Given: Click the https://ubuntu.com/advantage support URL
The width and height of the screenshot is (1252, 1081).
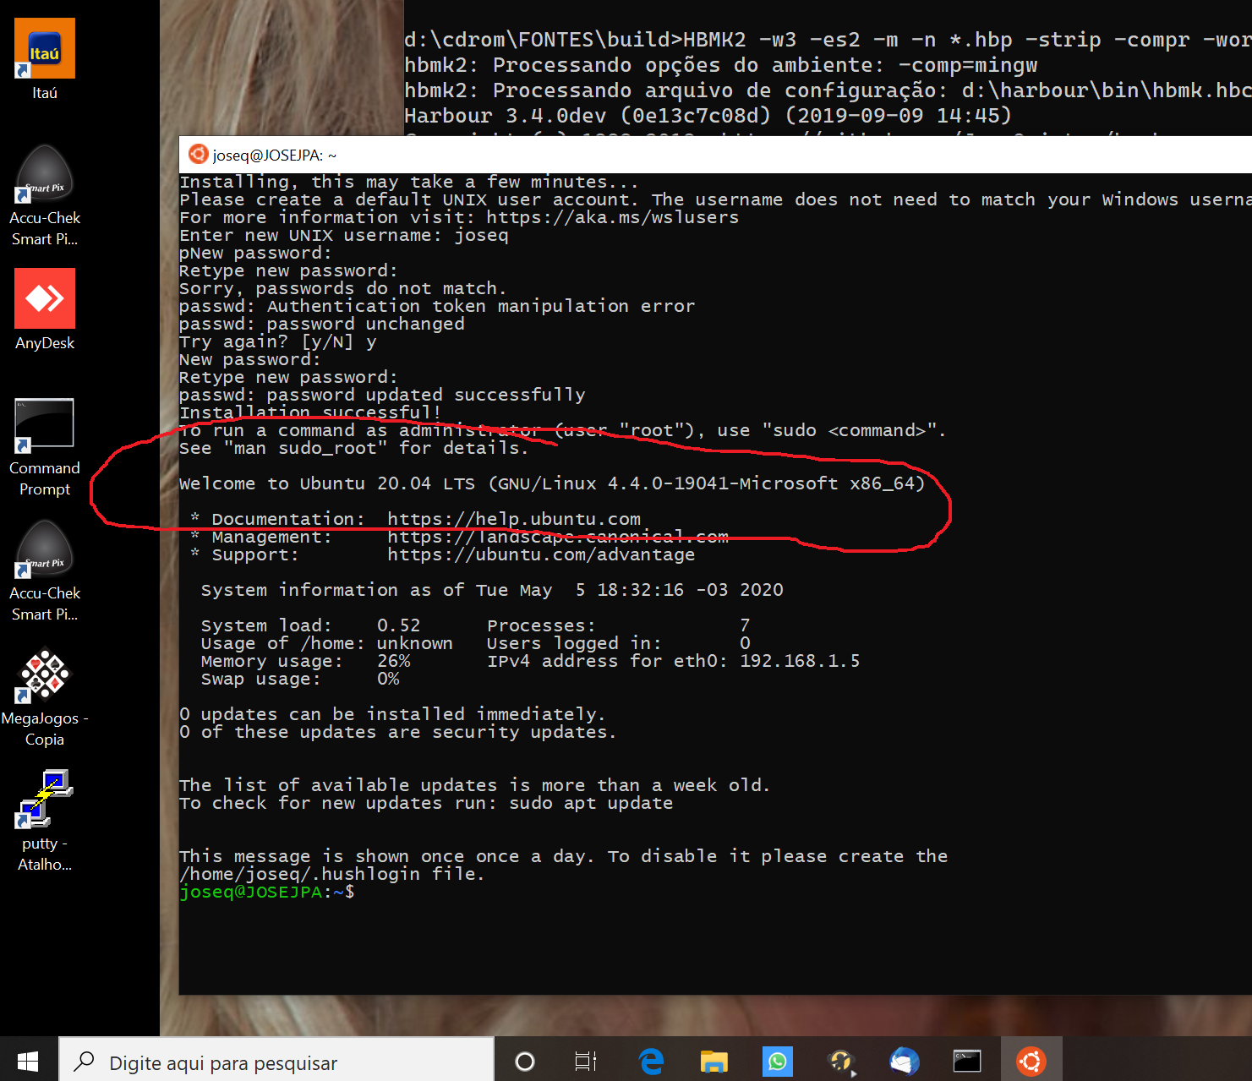Looking at the screenshot, I should pyautogui.click(x=541, y=554).
